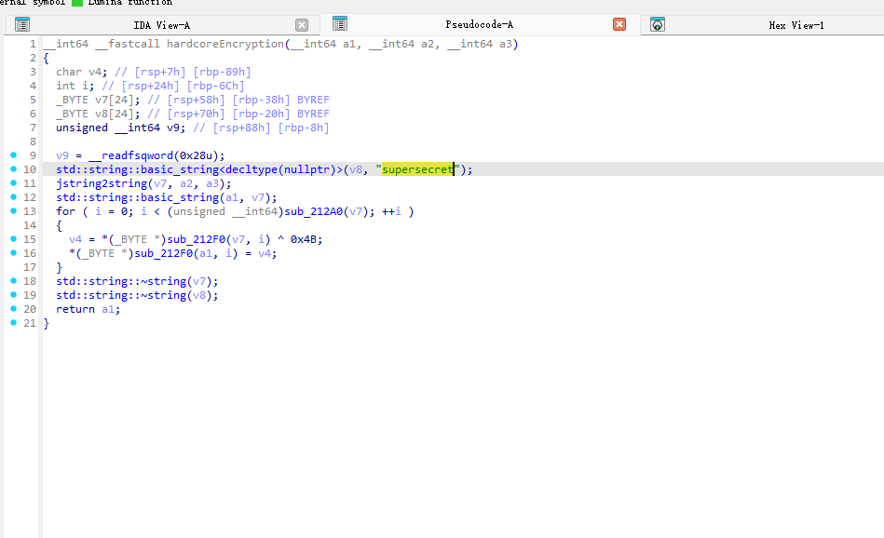884x538 pixels.
Task: Click the Pseudocode-A tab icon
Action: coord(340,24)
